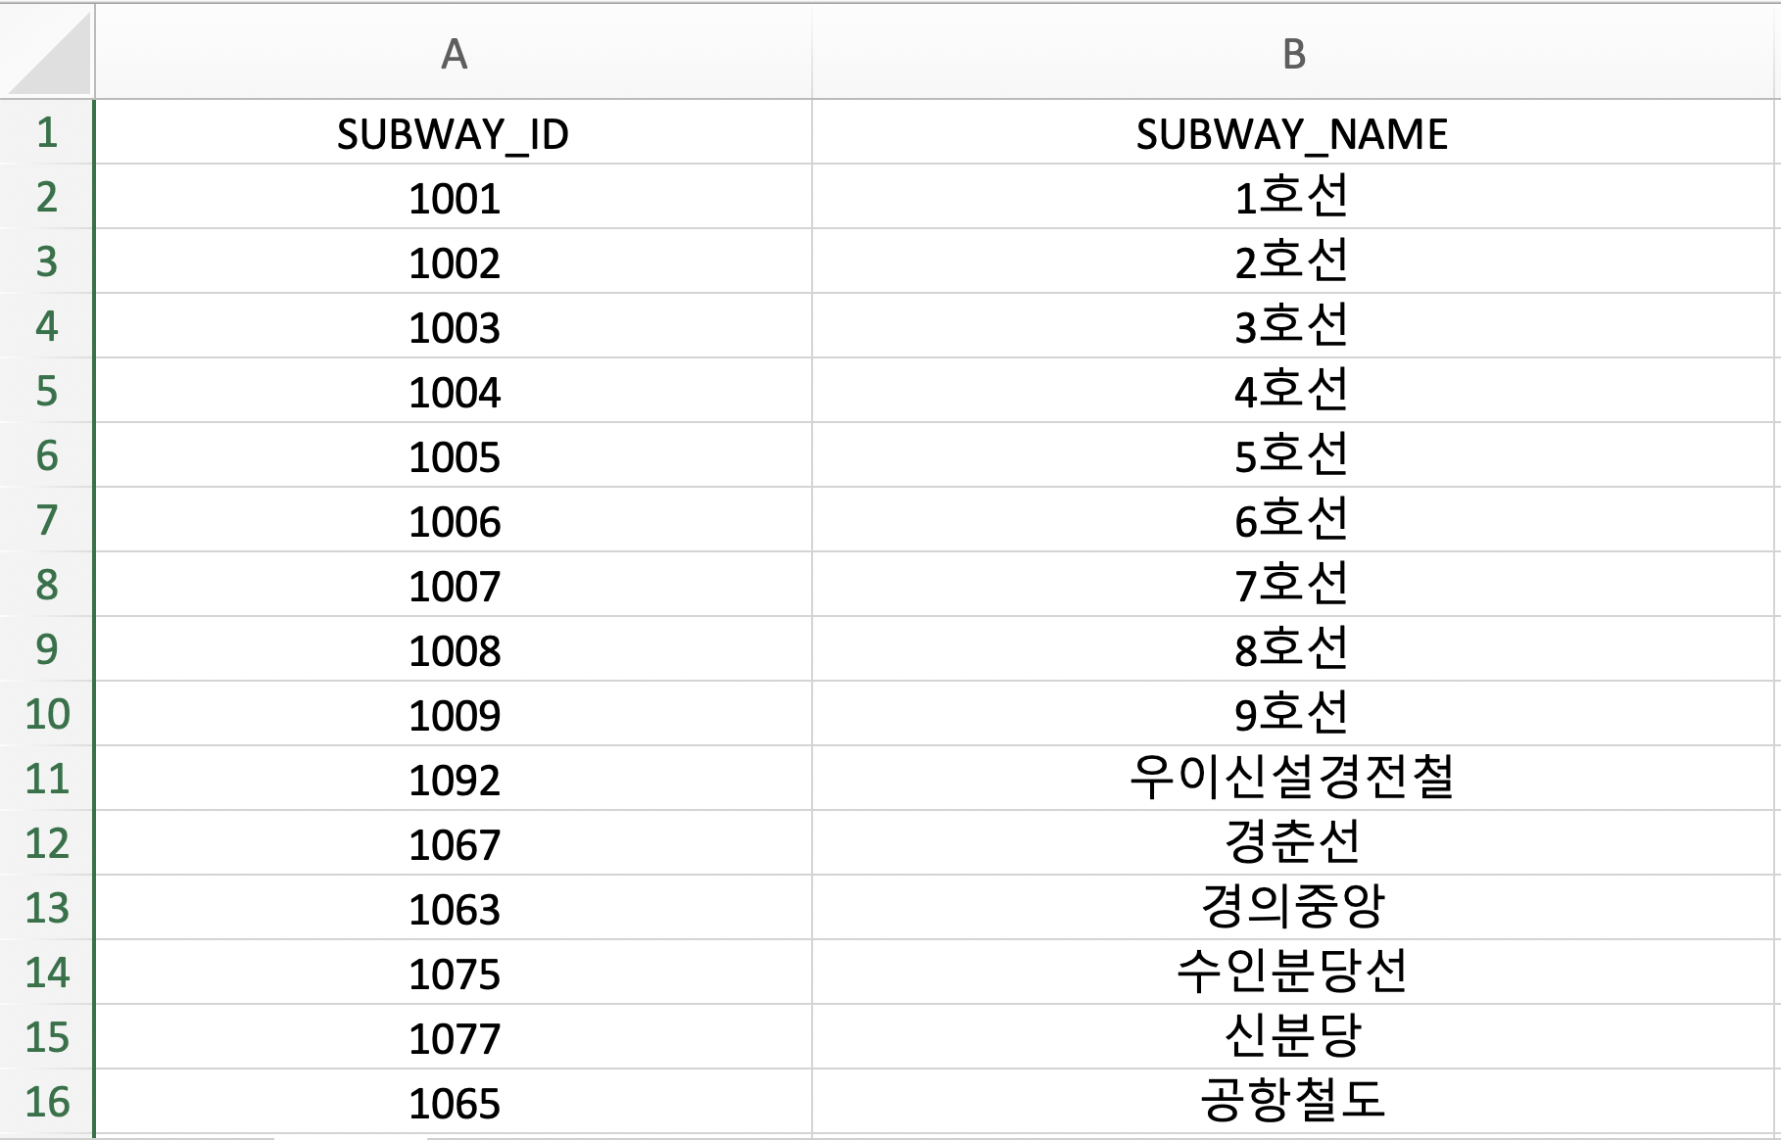Select row 11 header
This screenshot has height=1140, width=1781.
tap(46, 779)
